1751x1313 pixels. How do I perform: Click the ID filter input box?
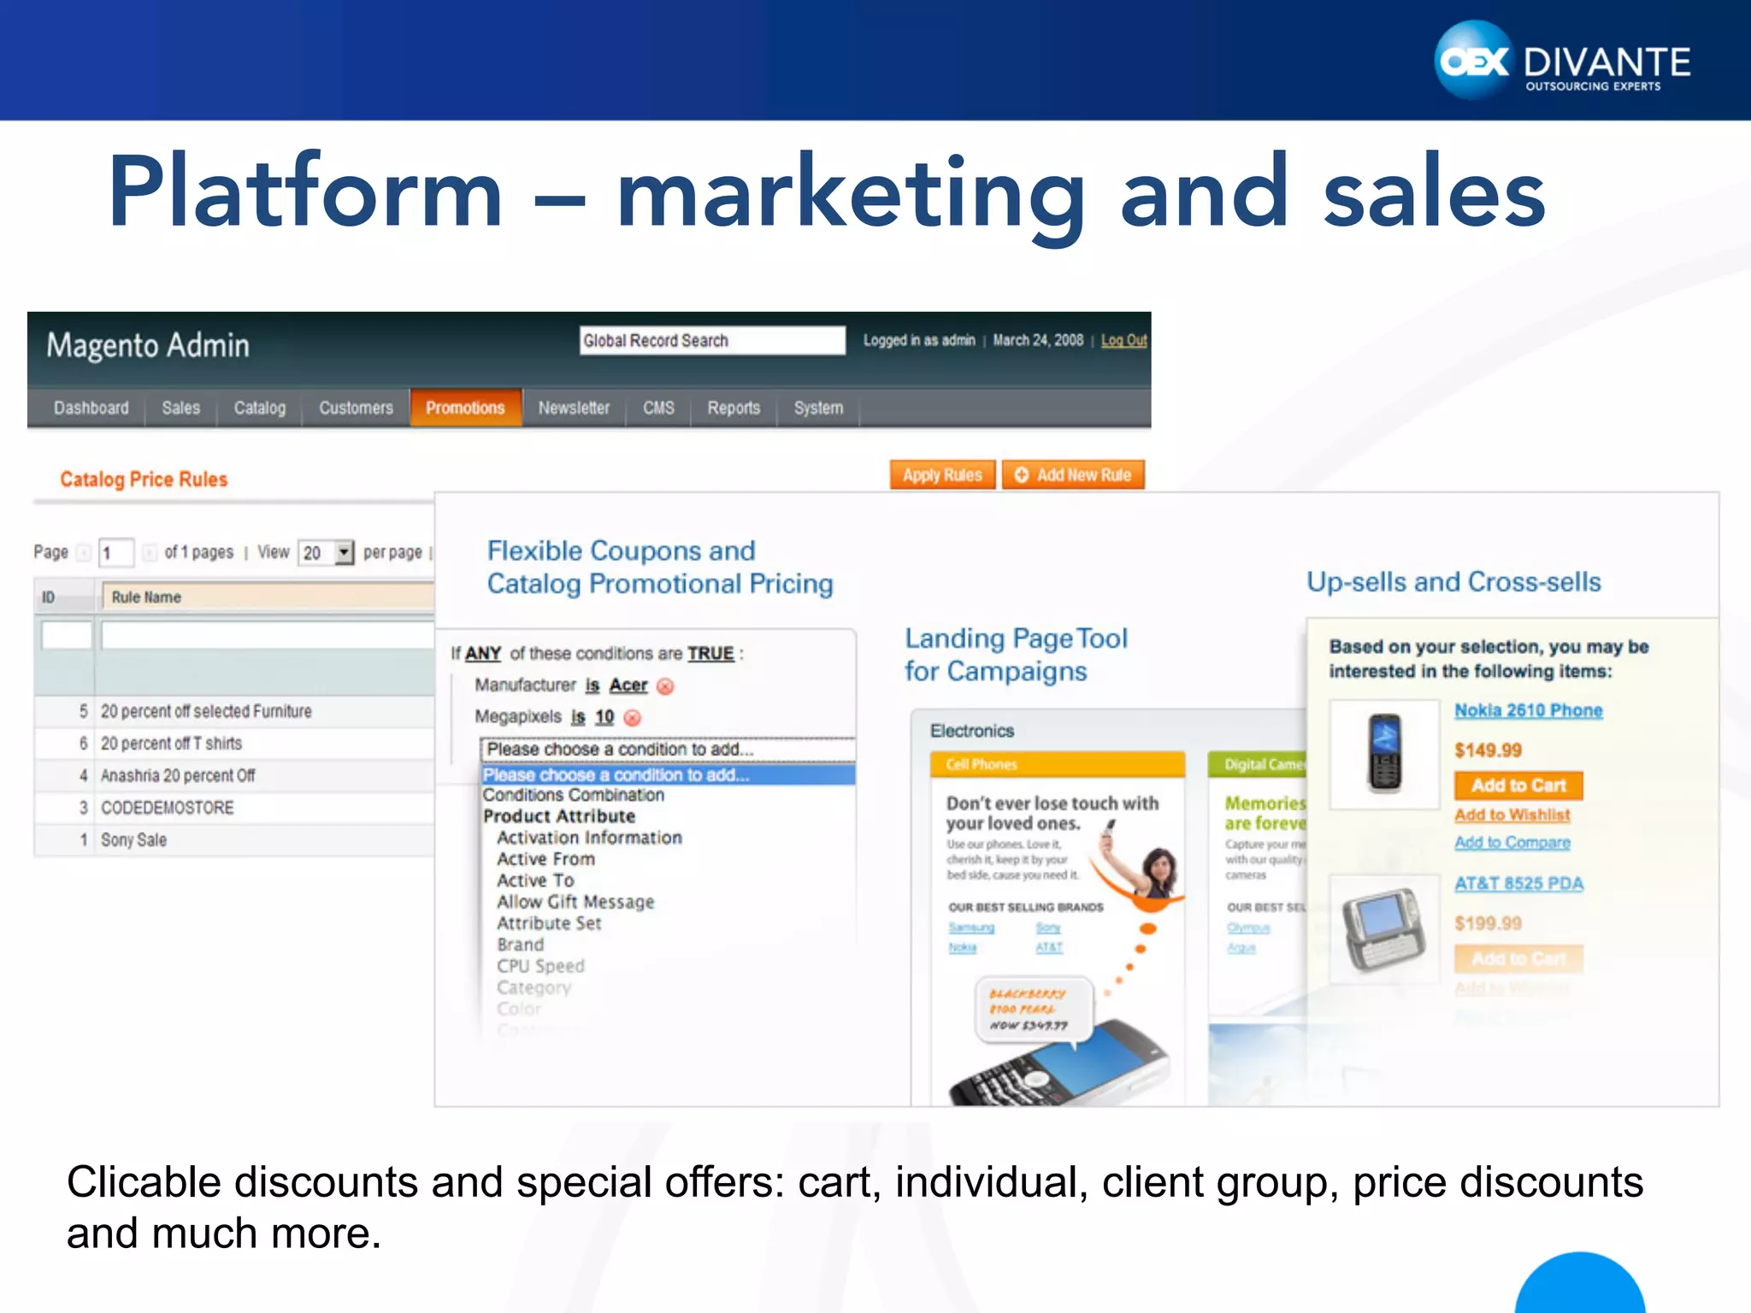coord(67,635)
